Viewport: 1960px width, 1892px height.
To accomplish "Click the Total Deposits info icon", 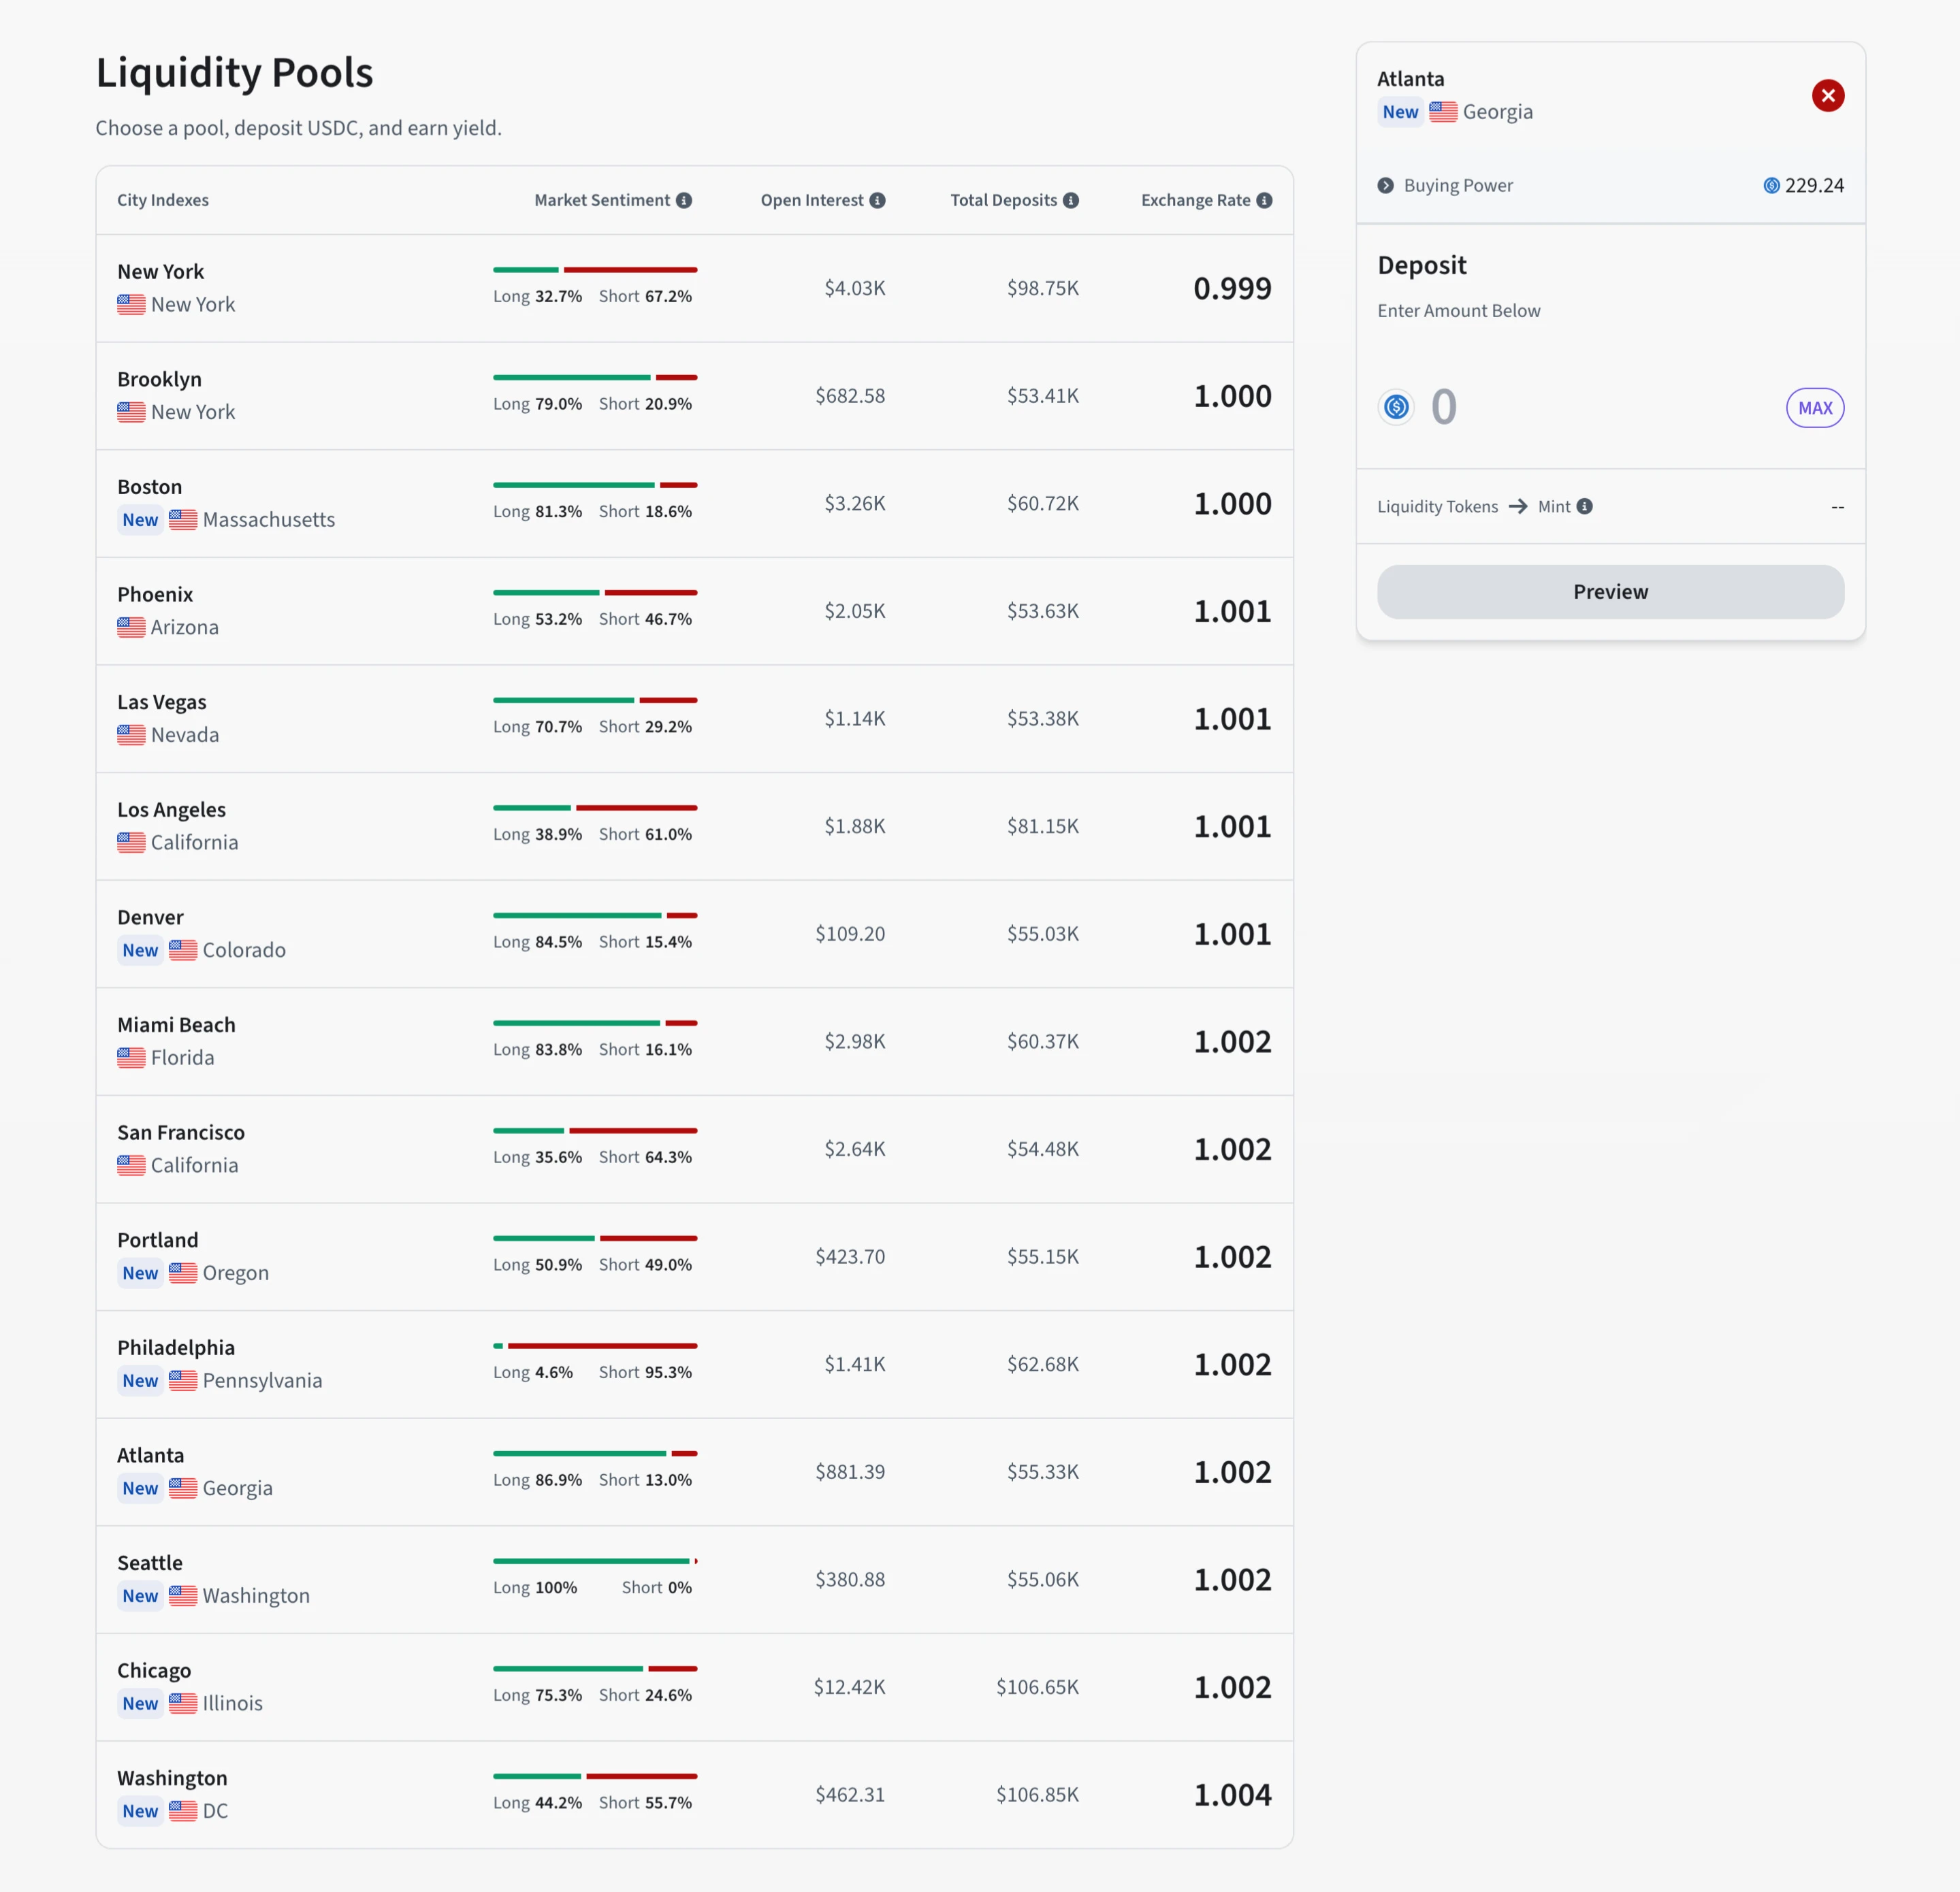I will 1071,201.
